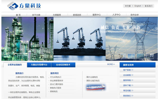Switch the site language to English
The image size is (158, 99).
(x=138, y=6)
